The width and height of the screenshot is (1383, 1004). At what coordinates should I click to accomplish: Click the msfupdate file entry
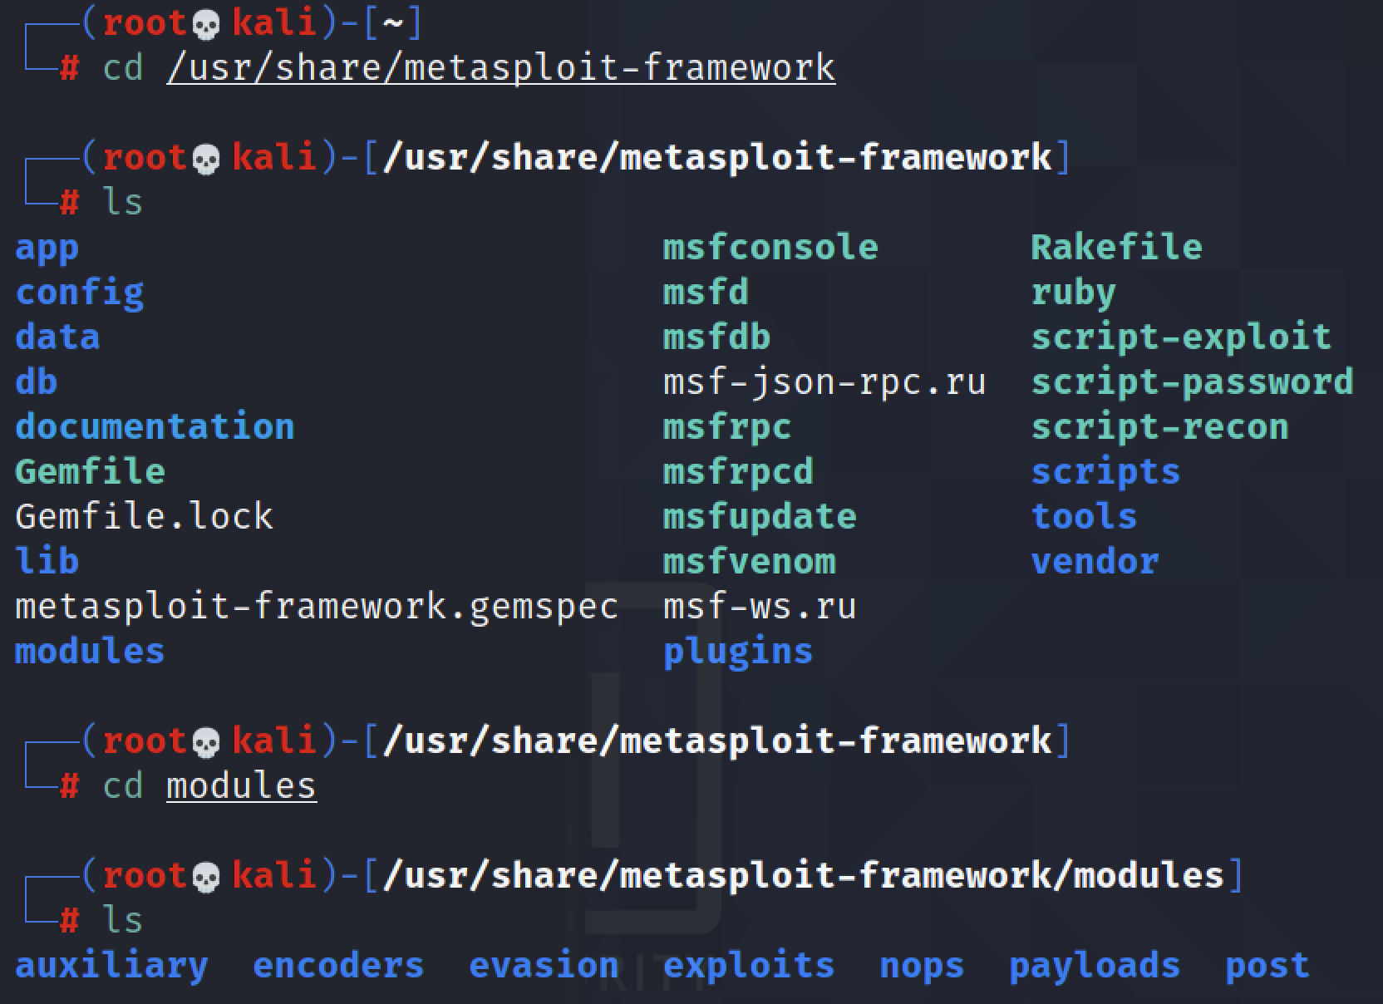(x=759, y=517)
